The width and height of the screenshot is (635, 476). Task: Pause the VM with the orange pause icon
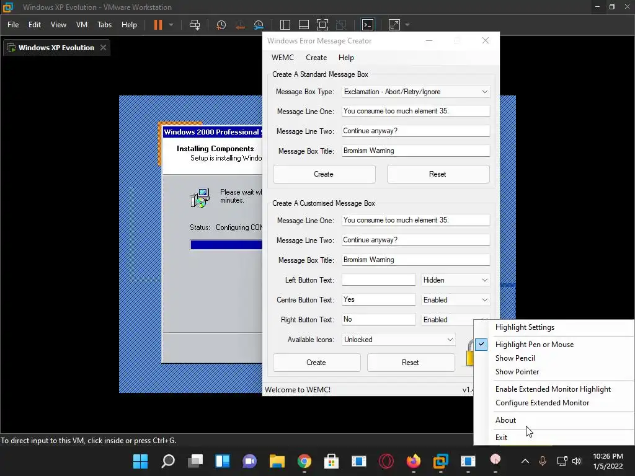[x=158, y=25]
